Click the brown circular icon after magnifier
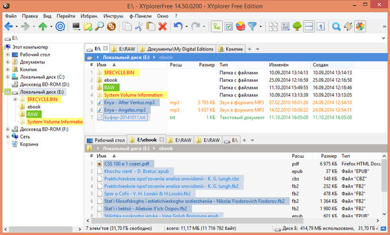Viewport: 390px width, 235px height. (111, 27)
